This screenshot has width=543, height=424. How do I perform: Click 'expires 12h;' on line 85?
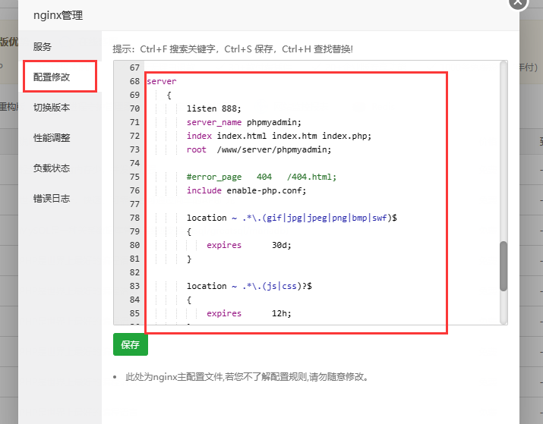click(x=249, y=314)
